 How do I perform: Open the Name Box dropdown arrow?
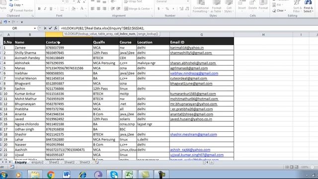coord(35,28)
